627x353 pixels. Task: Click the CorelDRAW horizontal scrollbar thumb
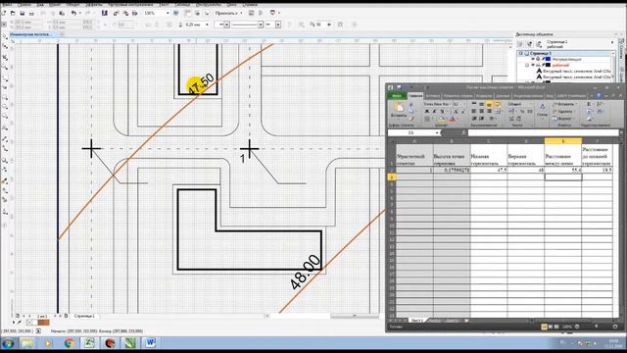355,316
